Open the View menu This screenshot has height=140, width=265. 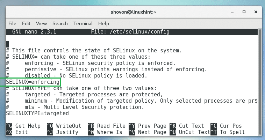(x=41, y=23)
